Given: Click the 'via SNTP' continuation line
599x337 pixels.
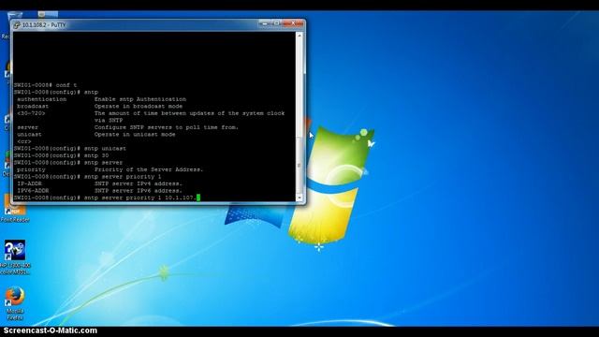Looking at the screenshot, I should [x=109, y=120].
